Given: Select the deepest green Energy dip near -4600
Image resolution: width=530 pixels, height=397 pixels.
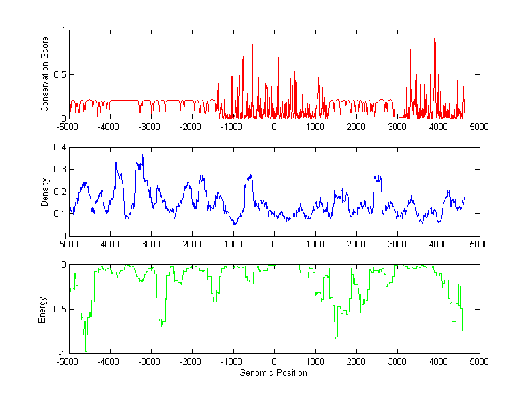Looking at the screenshot, I should coord(86,349).
